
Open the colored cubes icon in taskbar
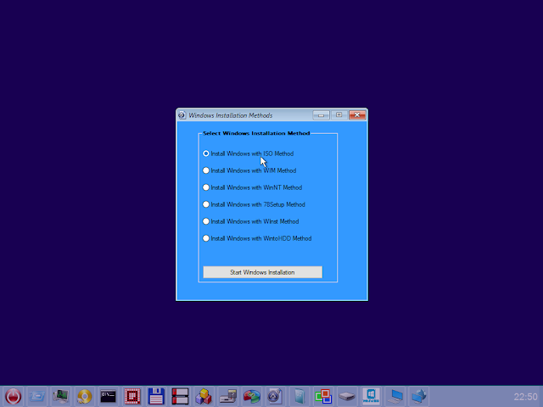pyautogui.click(x=204, y=396)
